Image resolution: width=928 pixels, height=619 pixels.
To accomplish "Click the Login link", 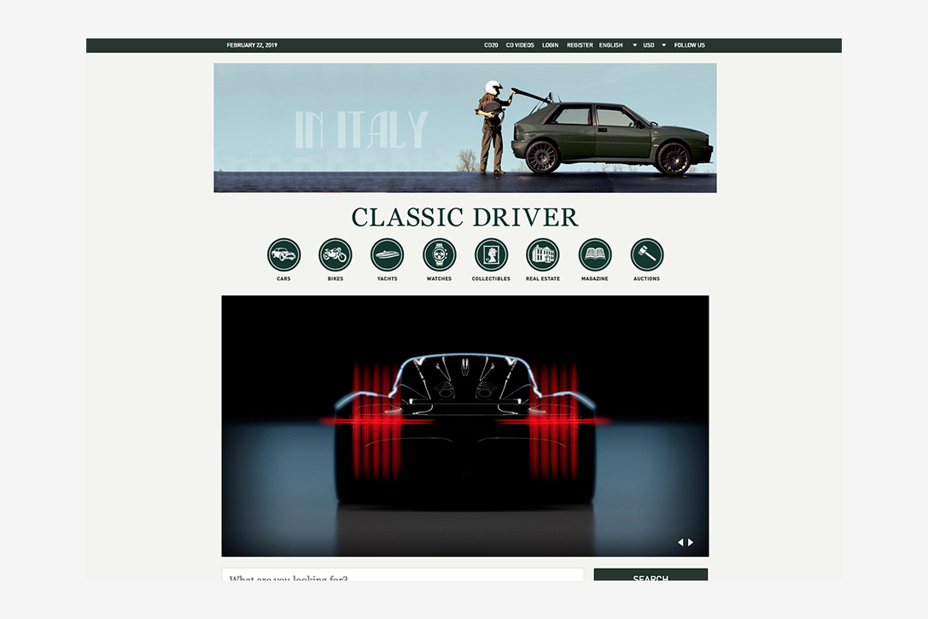I will coord(551,45).
